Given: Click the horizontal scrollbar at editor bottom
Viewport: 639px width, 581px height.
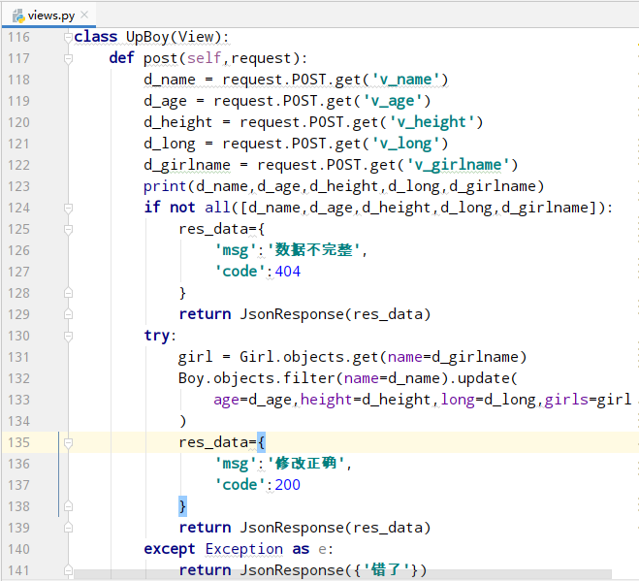Looking at the screenshot, I should [x=342, y=575].
